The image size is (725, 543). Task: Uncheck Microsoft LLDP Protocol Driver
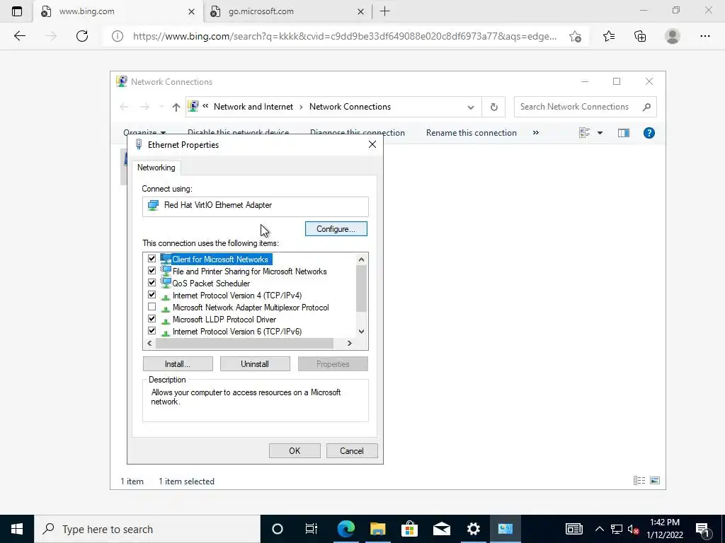pyautogui.click(x=152, y=319)
